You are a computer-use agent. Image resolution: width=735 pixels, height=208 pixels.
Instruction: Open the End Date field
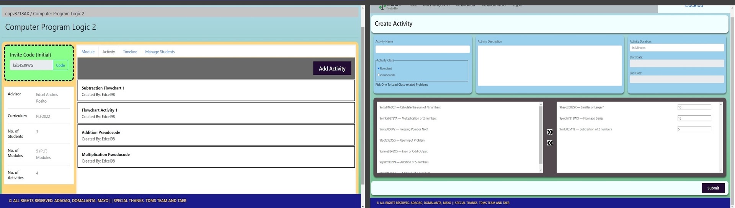pyautogui.click(x=676, y=79)
